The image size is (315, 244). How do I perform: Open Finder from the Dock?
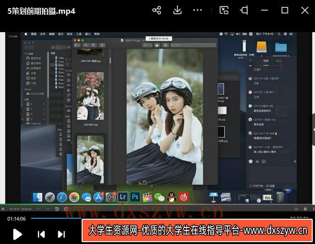pyautogui.click(x=38, y=197)
